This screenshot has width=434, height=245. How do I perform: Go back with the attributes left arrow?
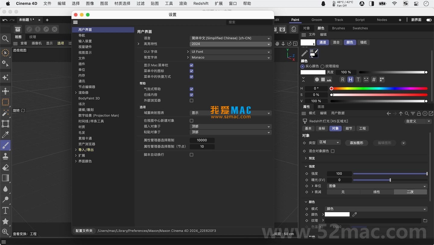pyautogui.click(x=389, y=113)
